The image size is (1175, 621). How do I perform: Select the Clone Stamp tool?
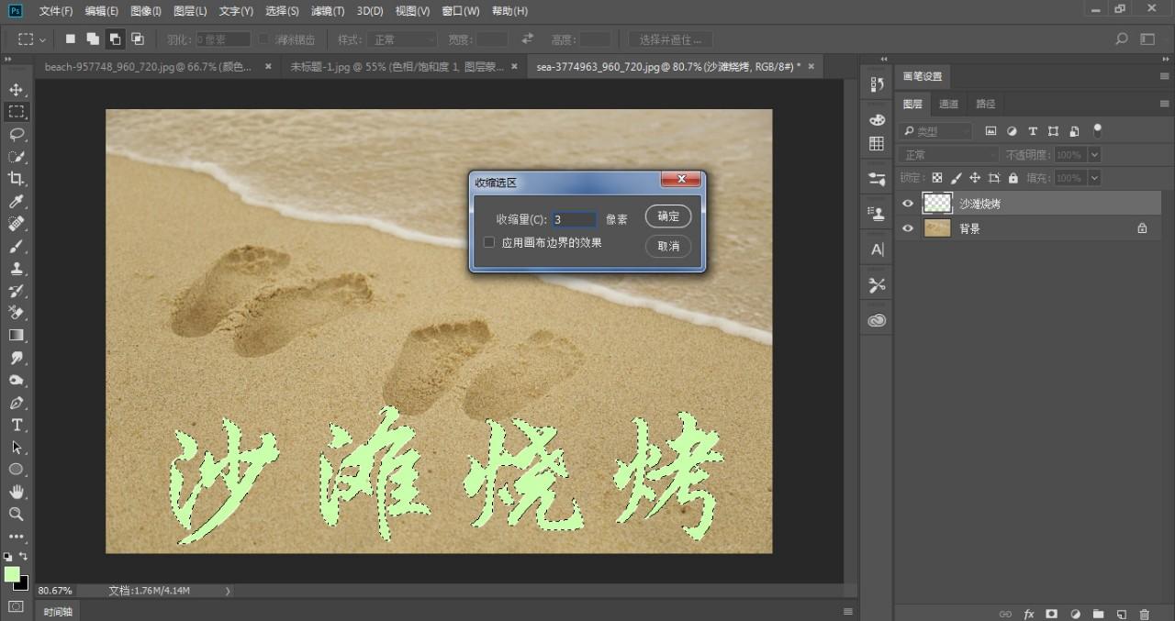(17, 269)
